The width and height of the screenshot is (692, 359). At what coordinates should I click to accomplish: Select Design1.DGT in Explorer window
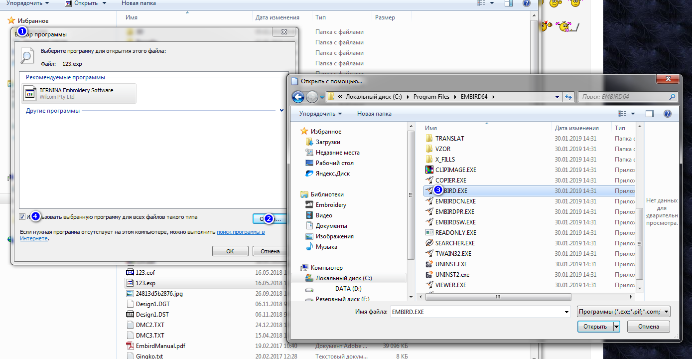point(152,304)
